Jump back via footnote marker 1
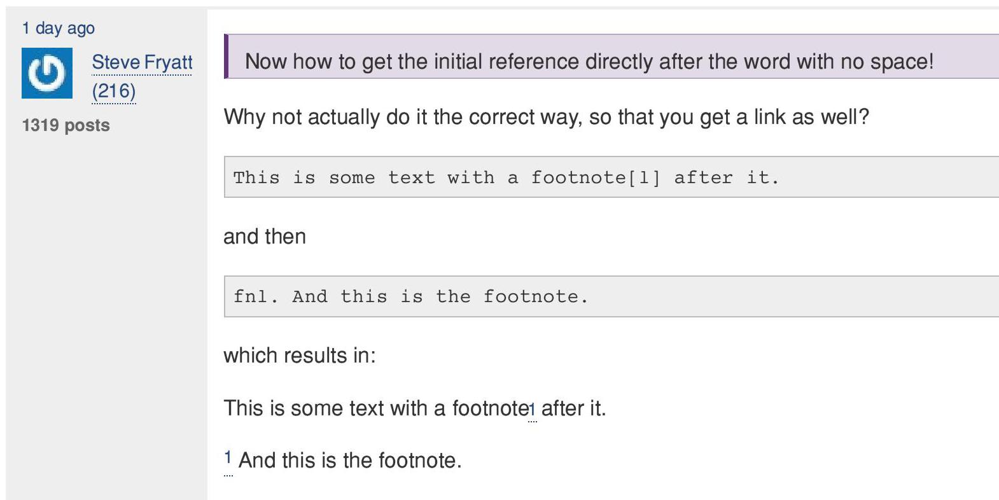 [x=227, y=457]
